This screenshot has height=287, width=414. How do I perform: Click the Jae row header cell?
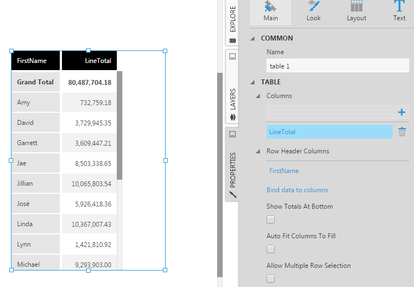coord(36,163)
